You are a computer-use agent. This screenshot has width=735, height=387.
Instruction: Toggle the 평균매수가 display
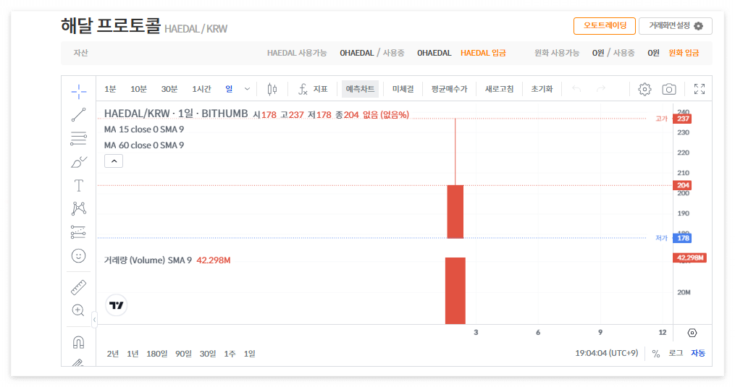(449, 89)
